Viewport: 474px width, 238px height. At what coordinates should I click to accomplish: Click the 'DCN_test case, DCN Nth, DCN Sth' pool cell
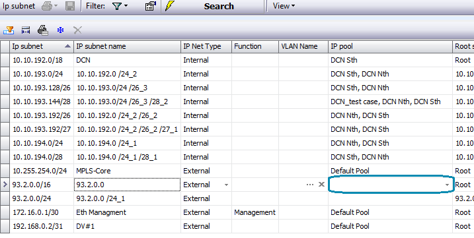click(x=390, y=102)
